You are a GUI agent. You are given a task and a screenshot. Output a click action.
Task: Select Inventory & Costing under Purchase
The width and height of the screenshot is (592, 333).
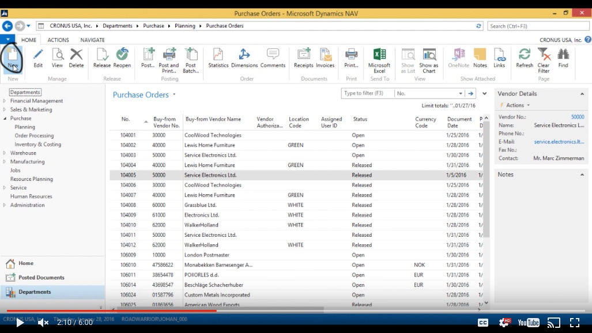[x=37, y=144]
